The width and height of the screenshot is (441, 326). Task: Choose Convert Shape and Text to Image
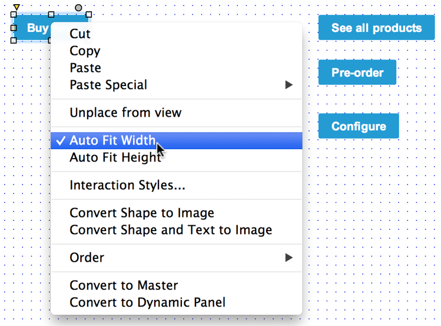(x=177, y=230)
